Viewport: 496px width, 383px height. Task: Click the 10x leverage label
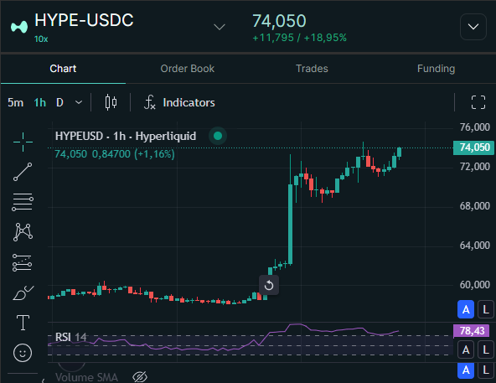coord(41,39)
